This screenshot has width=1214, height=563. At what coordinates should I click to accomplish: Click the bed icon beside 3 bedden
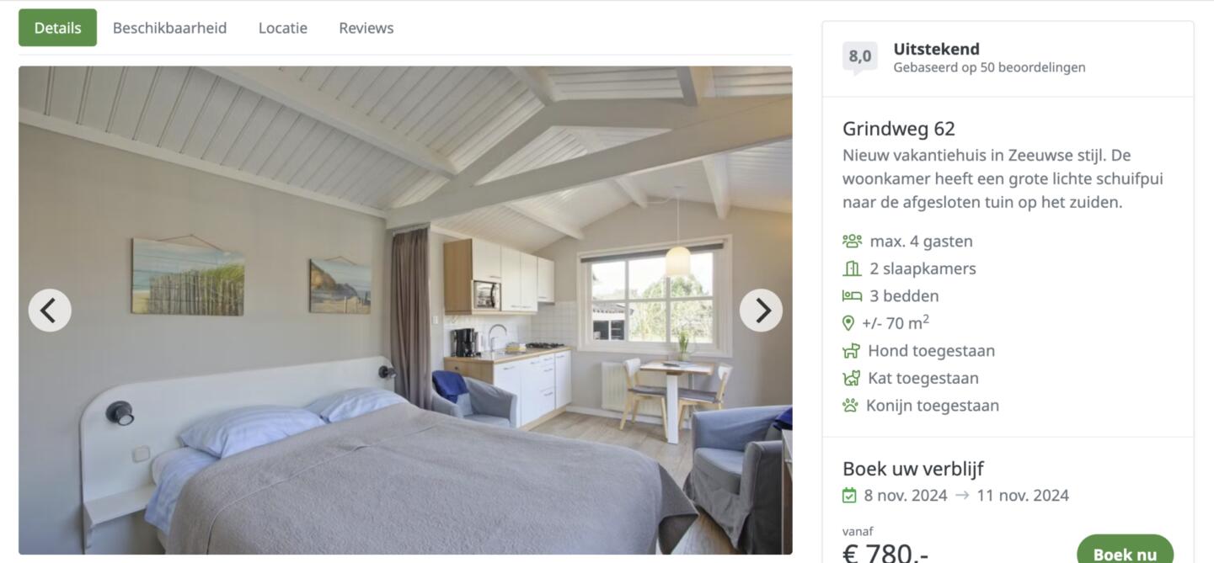(x=852, y=295)
